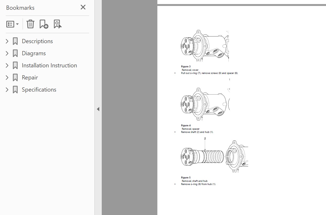The height and width of the screenshot is (215, 326).
Task: Click the trash icon to delete bookmark
Action: pyautogui.click(x=30, y=24)
